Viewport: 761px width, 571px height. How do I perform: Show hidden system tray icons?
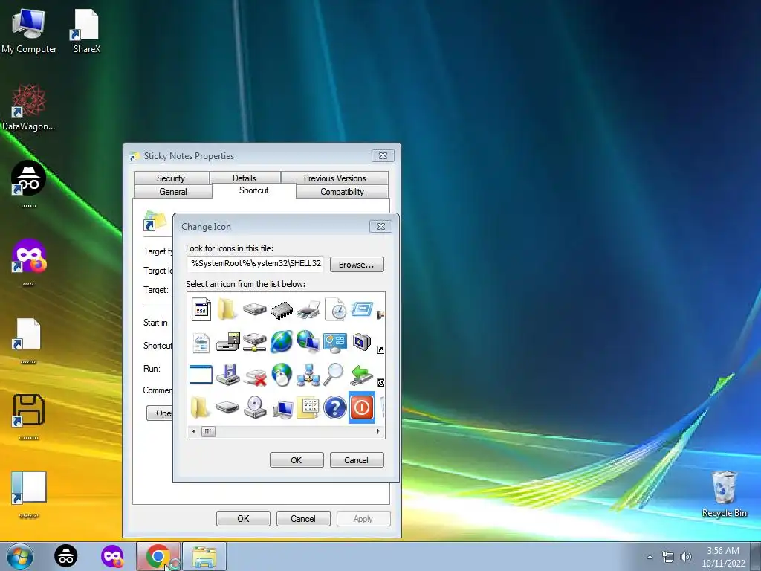[650, 557]
